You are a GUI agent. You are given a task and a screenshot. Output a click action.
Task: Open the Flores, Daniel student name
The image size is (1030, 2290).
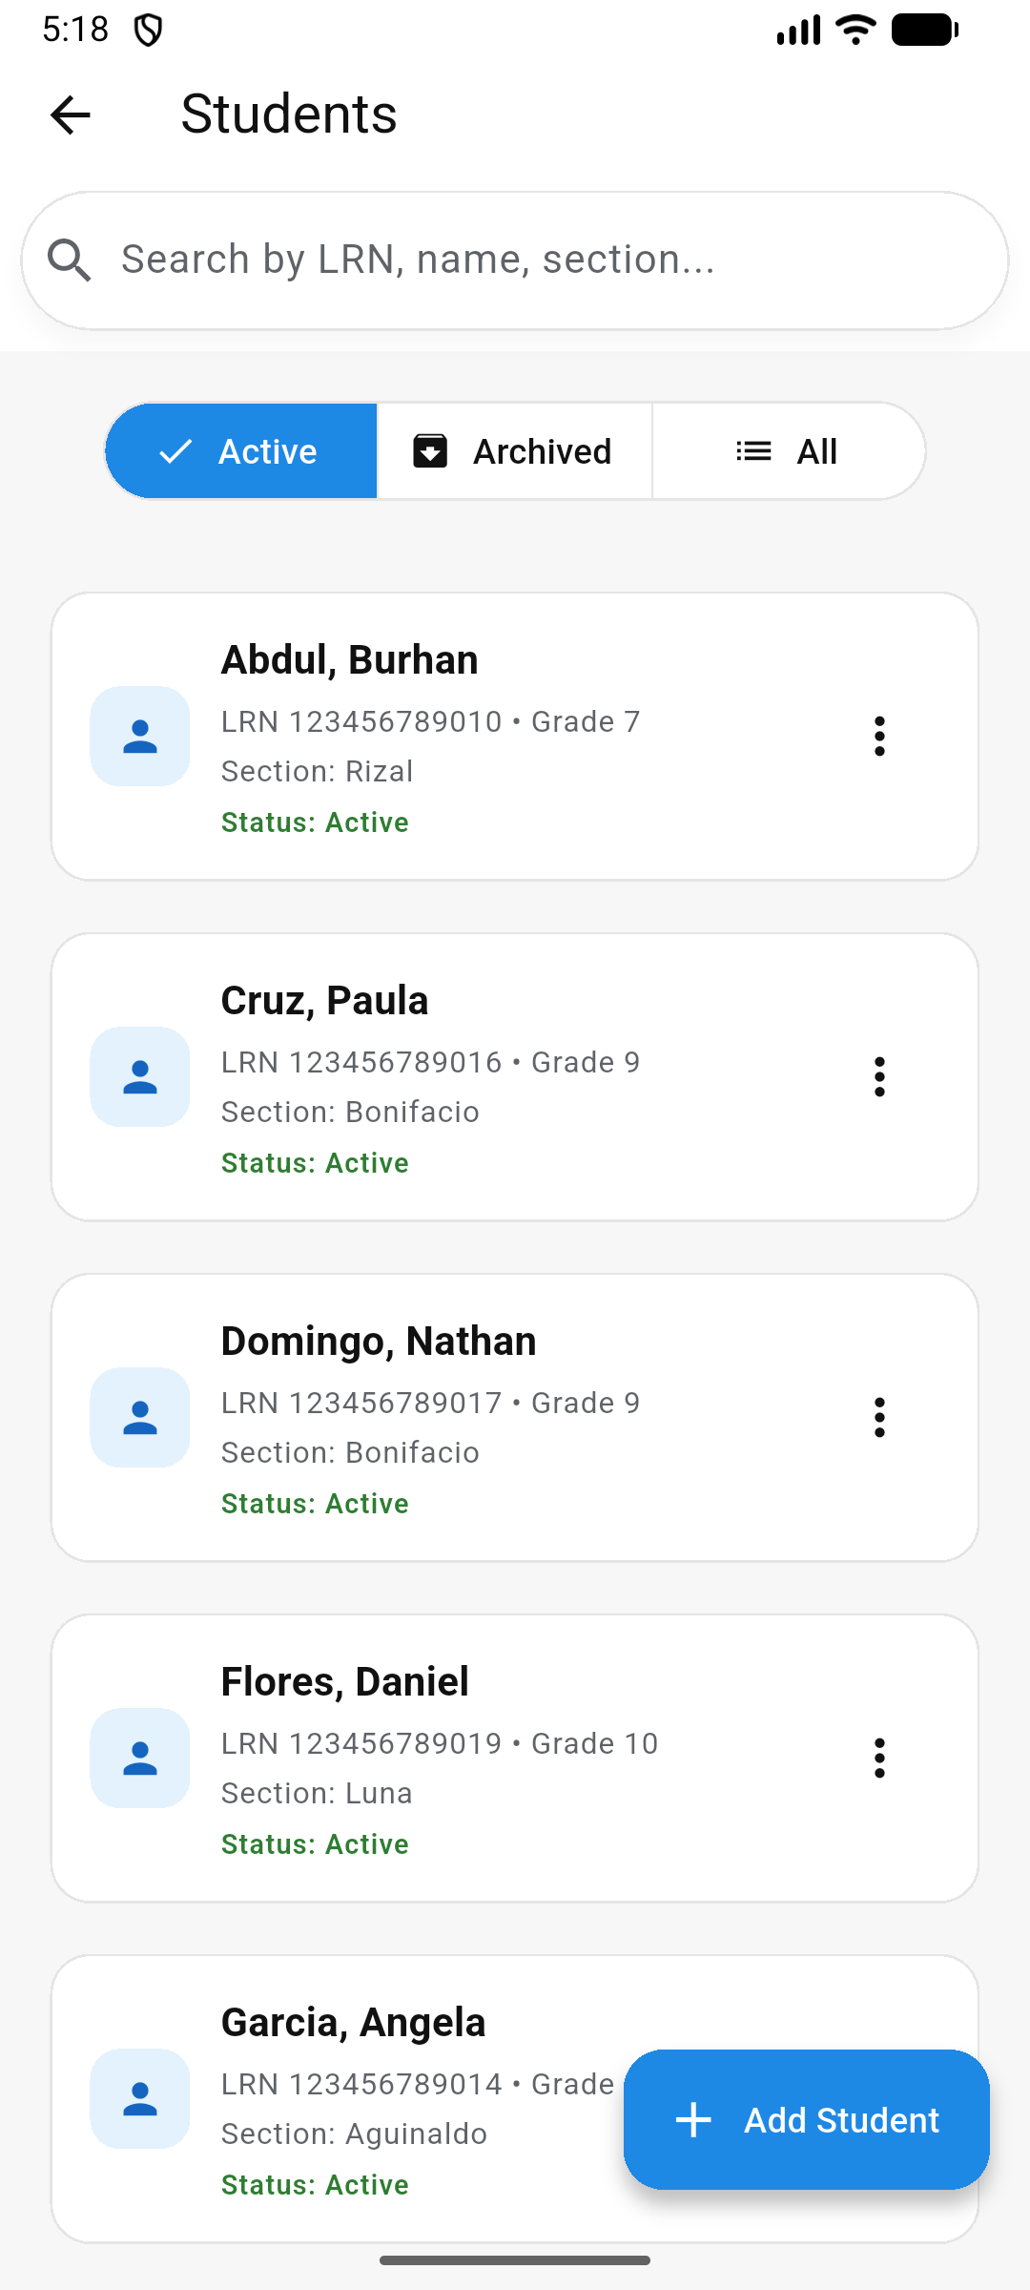(345, 1682)
